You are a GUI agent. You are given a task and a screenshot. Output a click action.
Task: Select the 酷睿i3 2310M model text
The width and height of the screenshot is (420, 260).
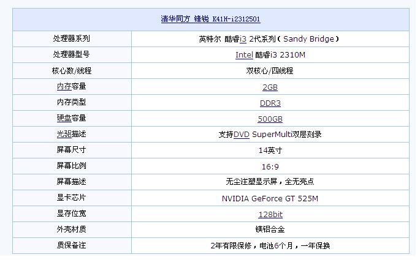coord(280,55)
